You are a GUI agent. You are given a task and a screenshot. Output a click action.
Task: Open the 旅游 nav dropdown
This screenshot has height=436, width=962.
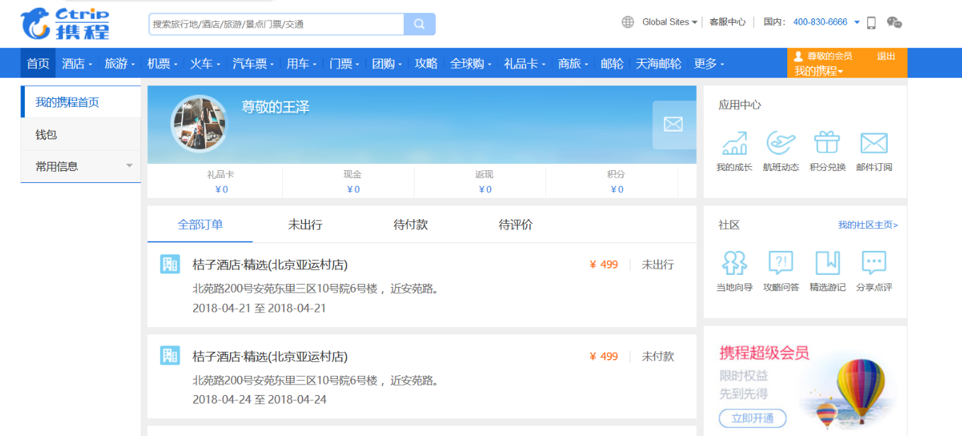click(119, 64)
